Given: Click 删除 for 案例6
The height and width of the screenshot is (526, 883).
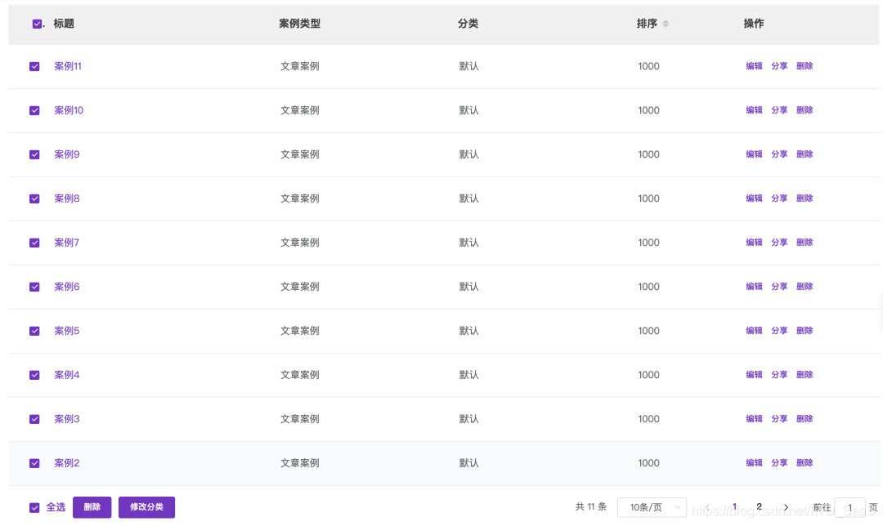Looking at the screenshot, I should 805,287.
